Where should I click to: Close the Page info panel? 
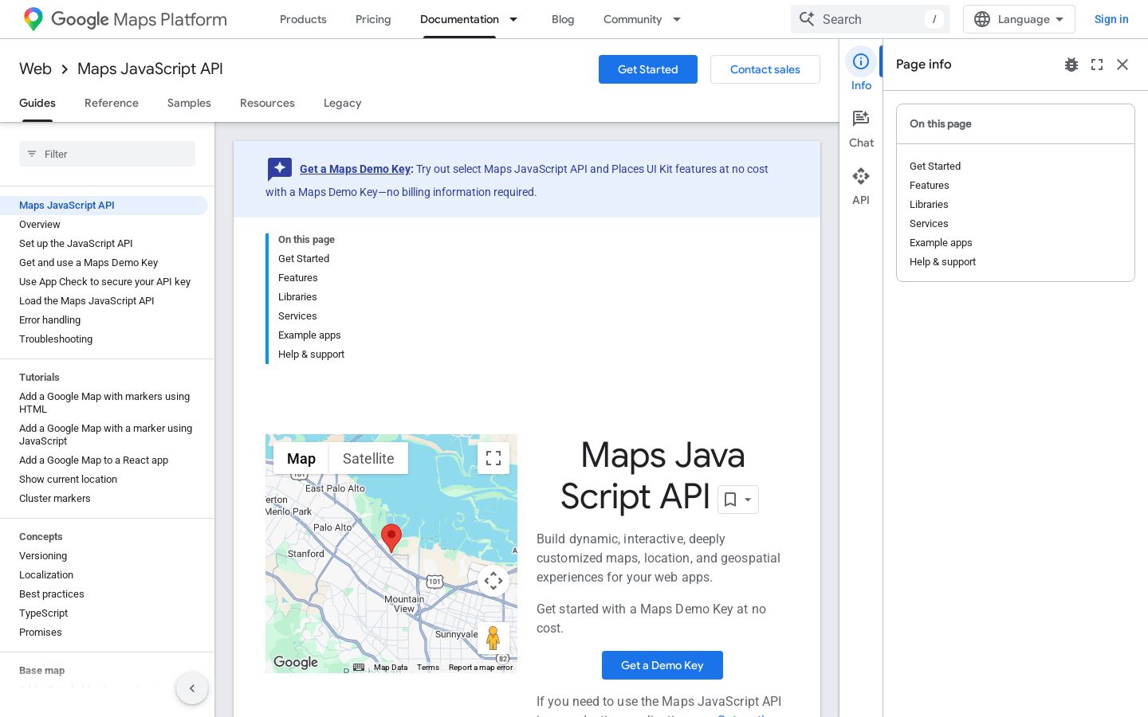(x=1122, y=65)
